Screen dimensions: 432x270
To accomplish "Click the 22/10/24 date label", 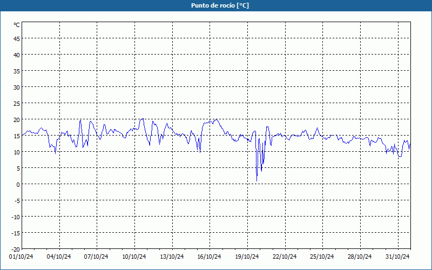I will click(285, 257).
